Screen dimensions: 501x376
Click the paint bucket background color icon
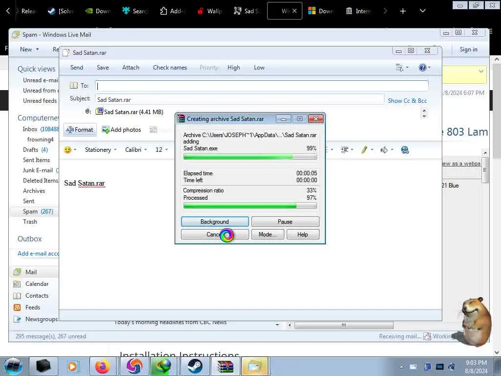(x=384, y=150)
